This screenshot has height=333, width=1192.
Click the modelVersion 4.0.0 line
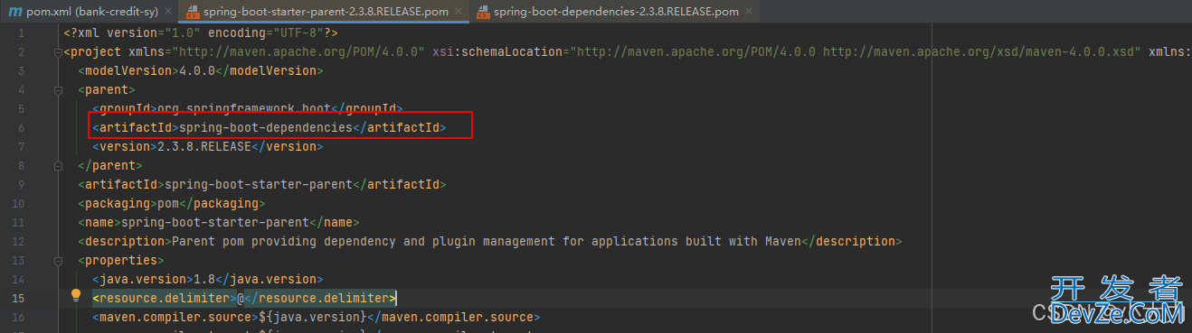200,70
